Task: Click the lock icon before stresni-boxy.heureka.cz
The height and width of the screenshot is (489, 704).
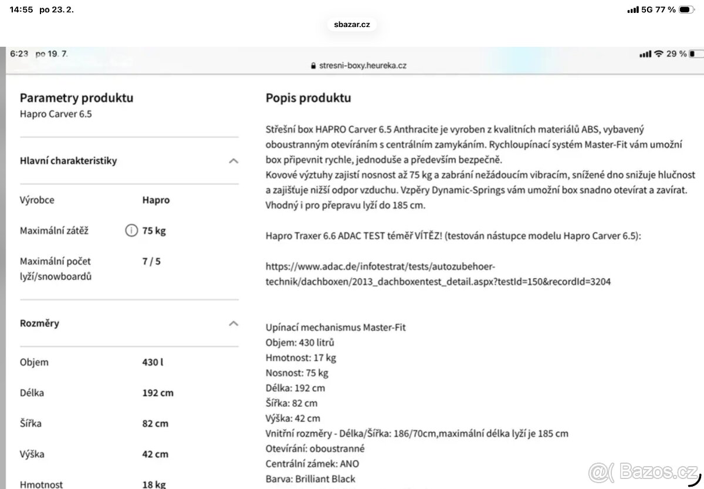Action: click(x=313, y=66)
